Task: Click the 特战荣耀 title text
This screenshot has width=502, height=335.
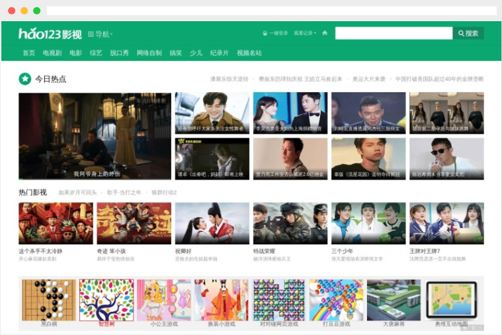Action: 264,251
